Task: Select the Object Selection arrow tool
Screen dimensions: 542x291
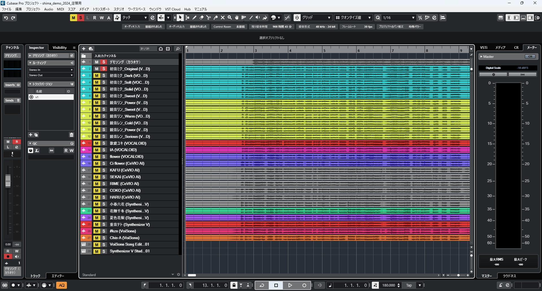Action: 180,17
